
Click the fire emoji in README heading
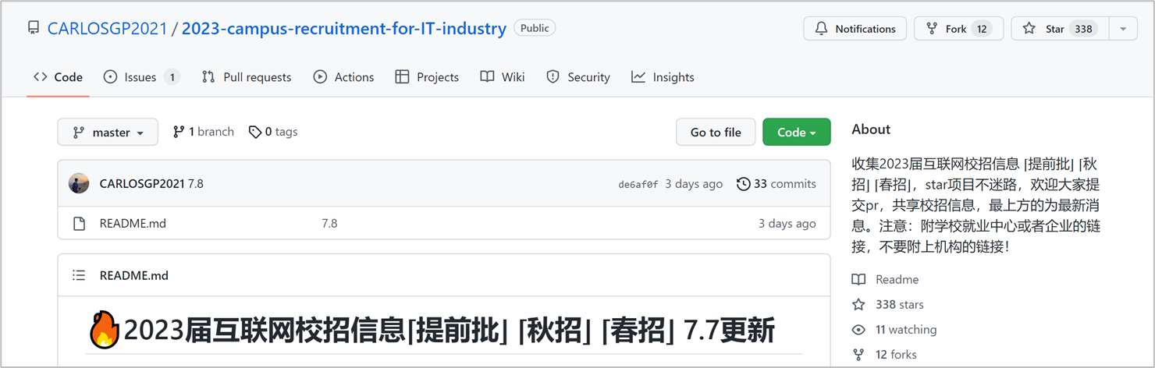point(105,331)
